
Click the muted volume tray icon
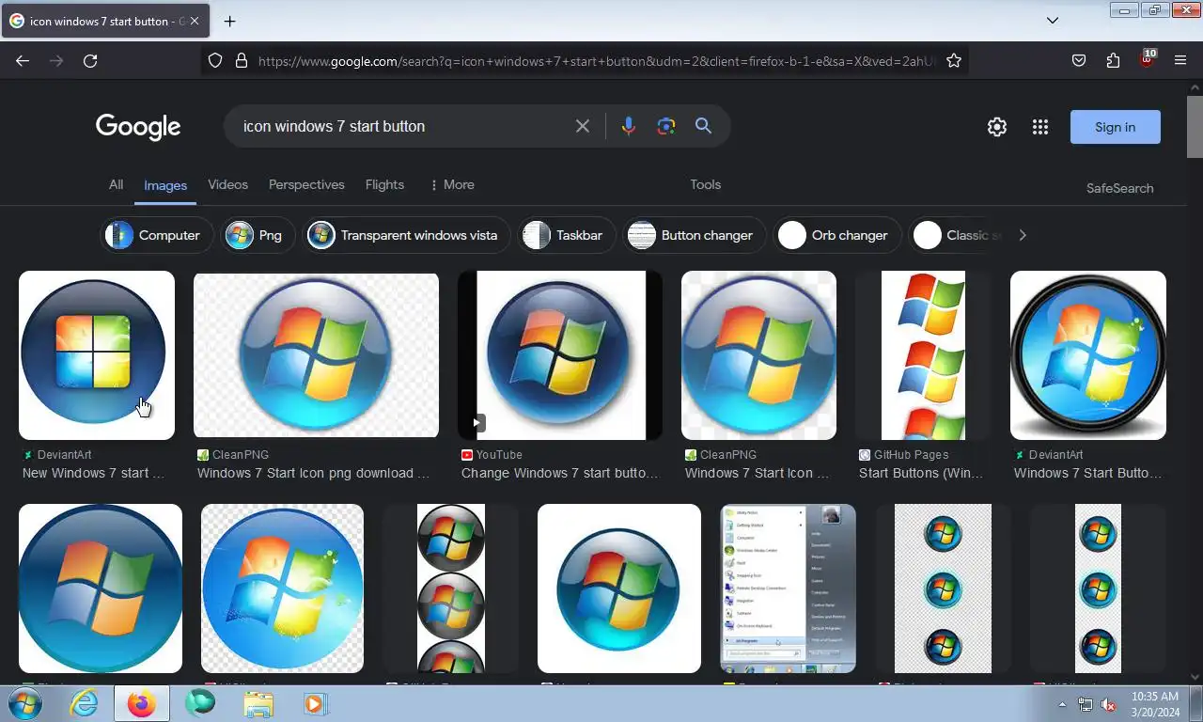pos(1108,704)
